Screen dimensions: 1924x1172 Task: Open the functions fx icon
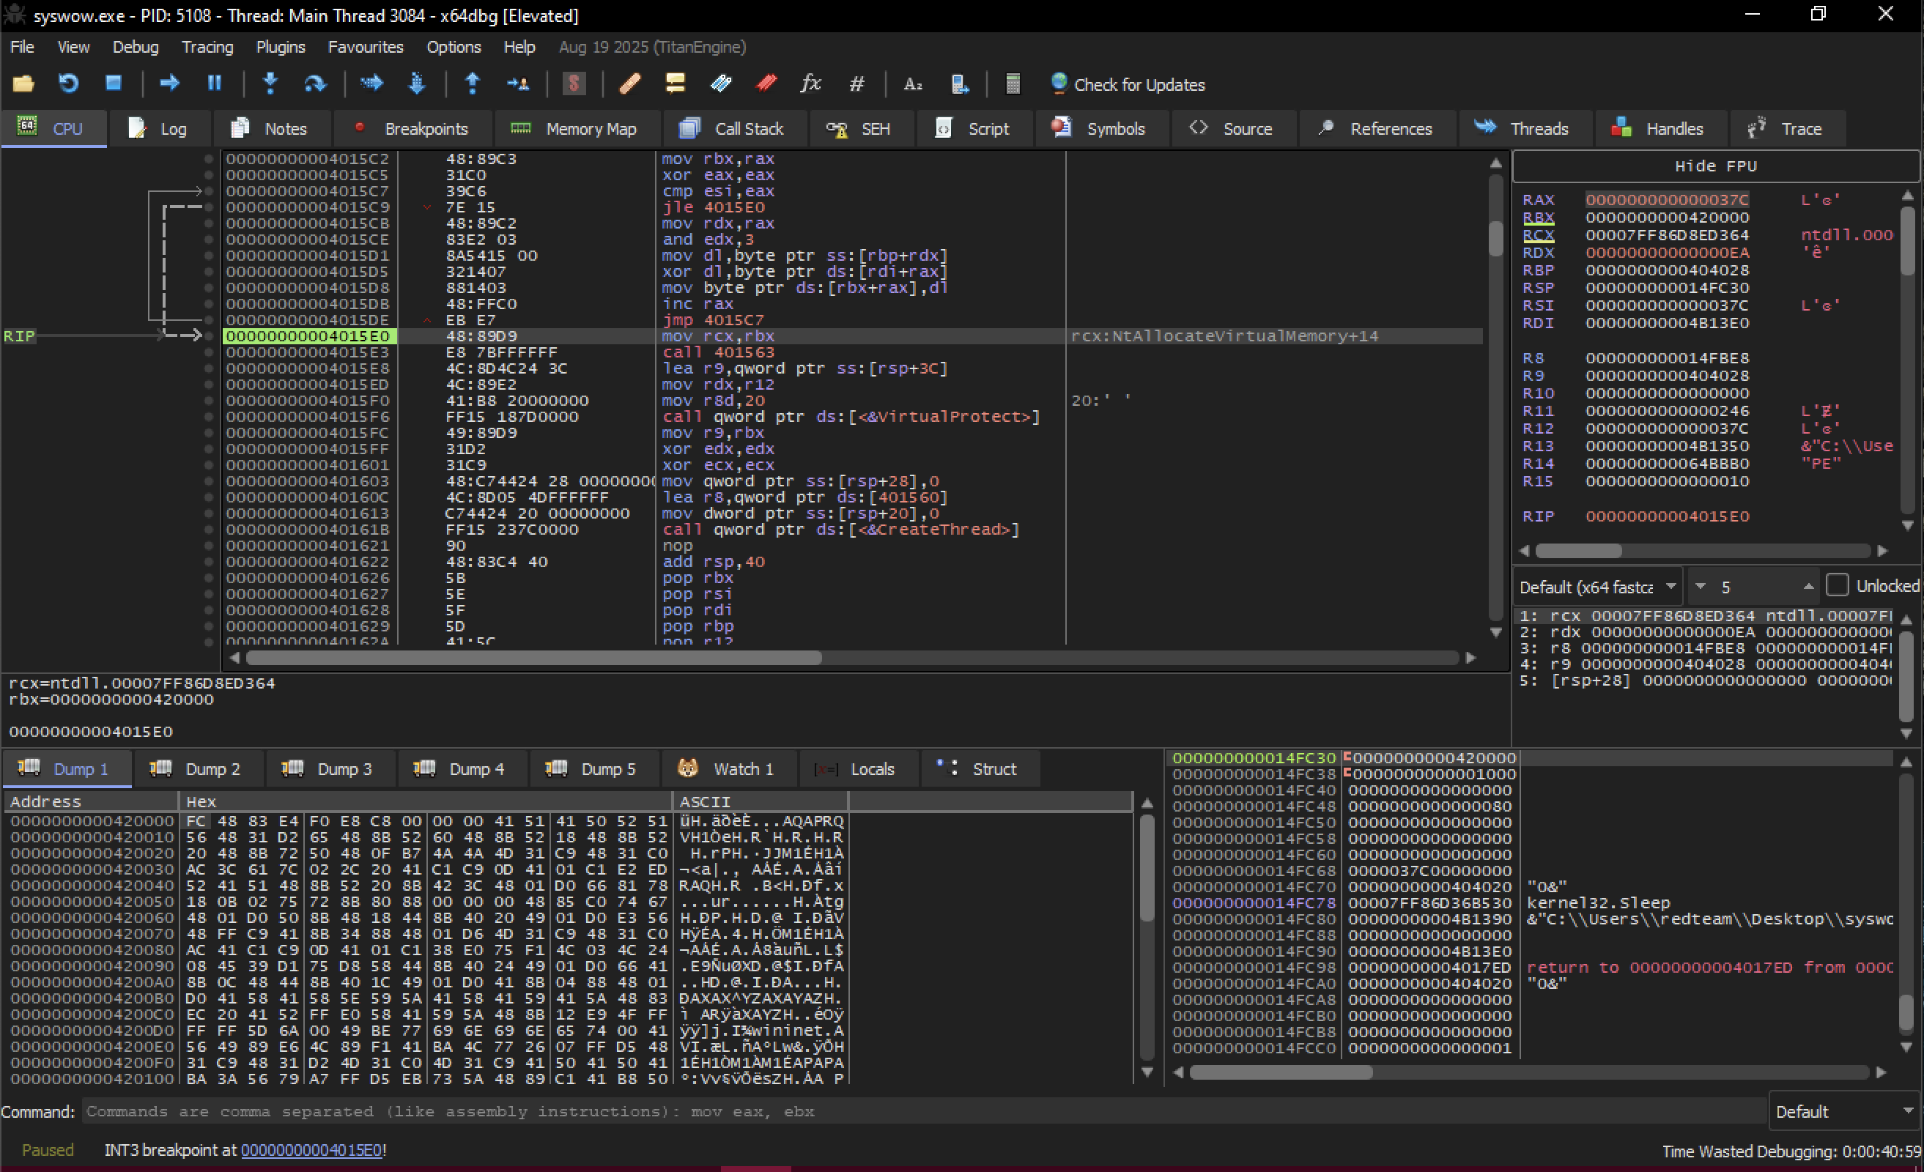click(x=810, y=84)
